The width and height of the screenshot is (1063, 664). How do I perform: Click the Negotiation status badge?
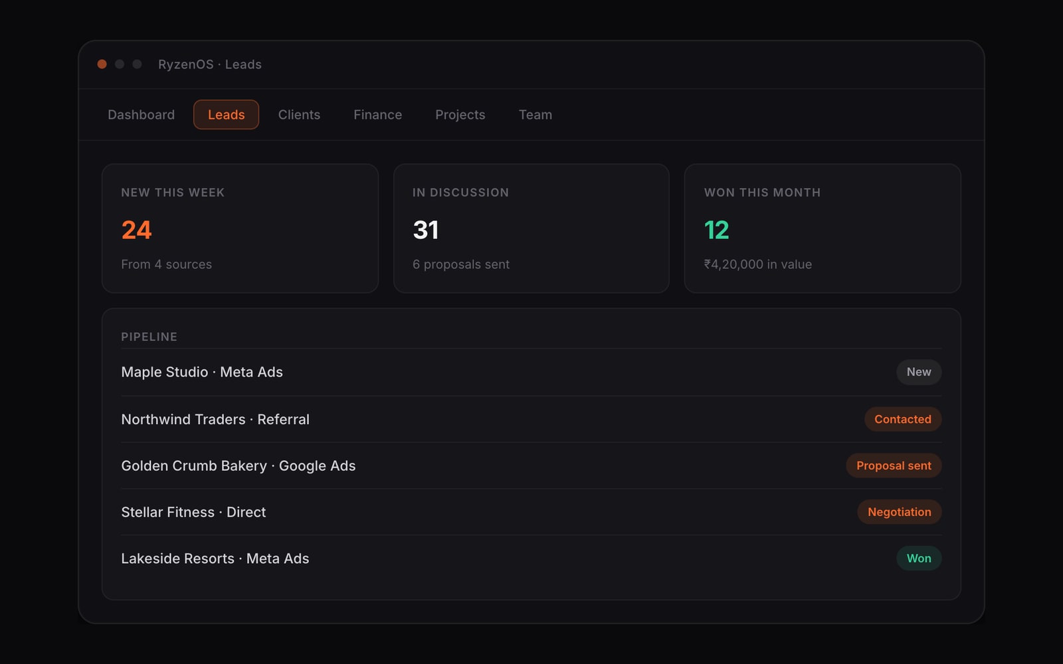[x=899, y=512]
